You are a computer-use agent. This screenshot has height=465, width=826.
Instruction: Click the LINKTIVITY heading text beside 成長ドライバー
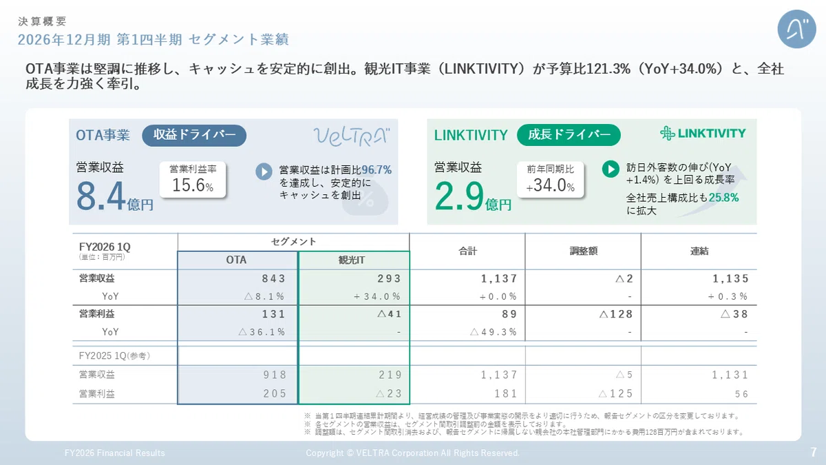pos(471,136)
